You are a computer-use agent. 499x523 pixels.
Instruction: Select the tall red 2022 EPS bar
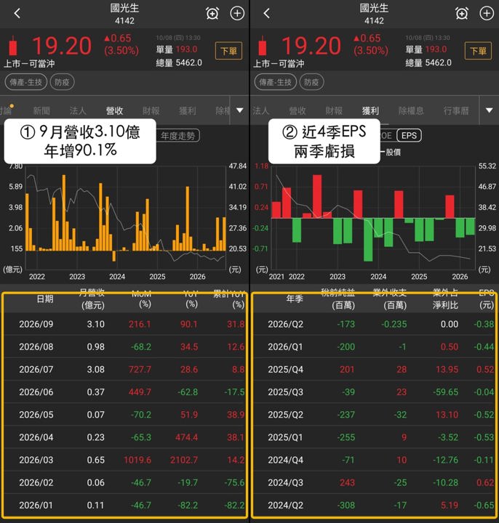317,196
